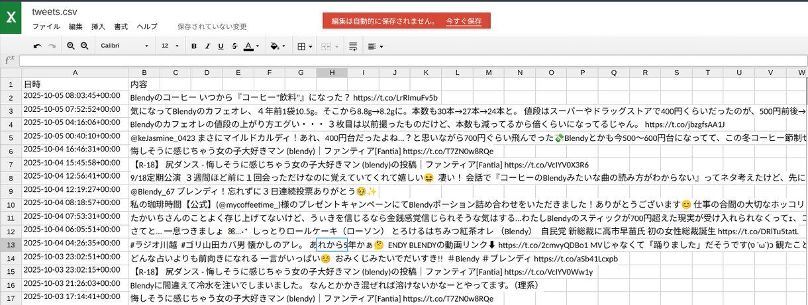Select cell 2025-10-03 21:26:03+00:00

75,284
